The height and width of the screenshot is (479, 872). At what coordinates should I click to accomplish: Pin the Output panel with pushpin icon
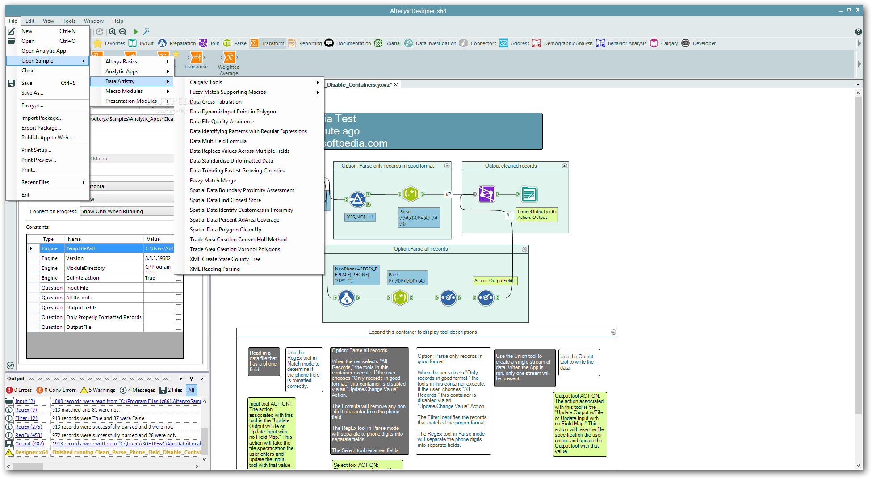[191, 378]
